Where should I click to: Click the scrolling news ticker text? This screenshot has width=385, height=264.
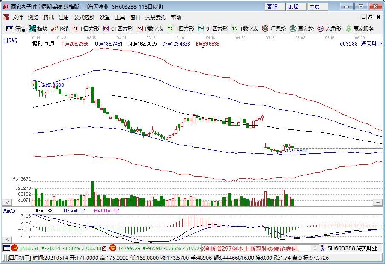[x=257, y=248]
